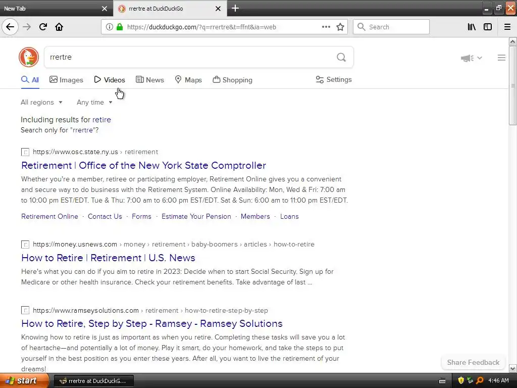Open the DuckDuckGo page side menu icon
Viewport: 517px width, 388px height.
pos(501,58)
